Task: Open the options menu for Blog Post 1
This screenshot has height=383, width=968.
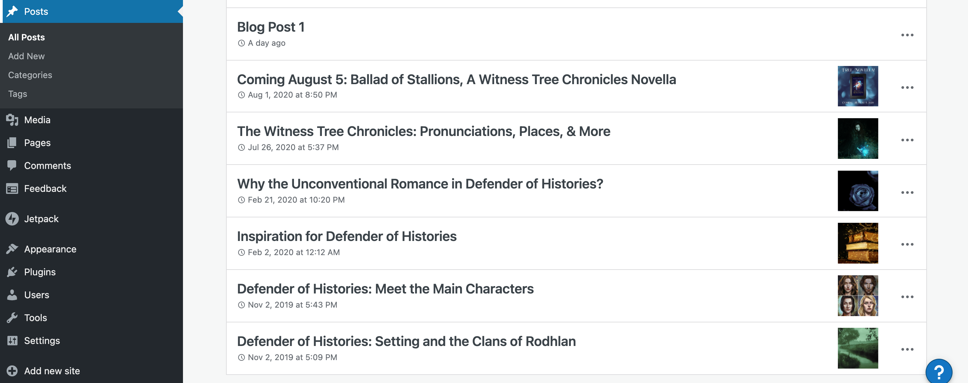Action: pyautogui.click(x=907, y=35)
